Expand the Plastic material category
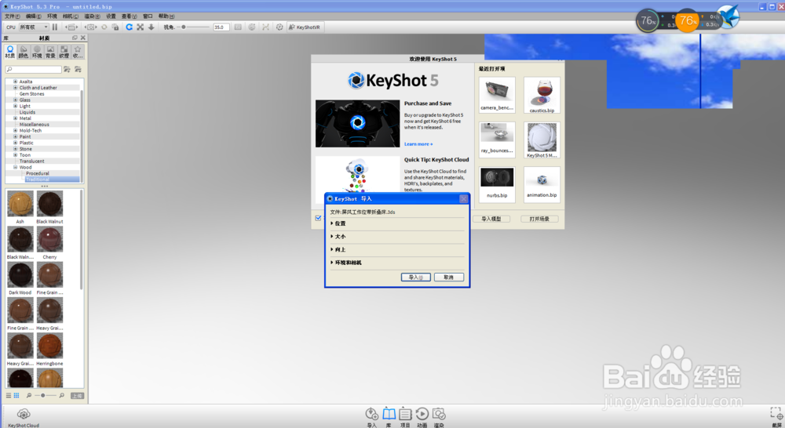Viewport: 785px width, 428px height. (15, 143)
